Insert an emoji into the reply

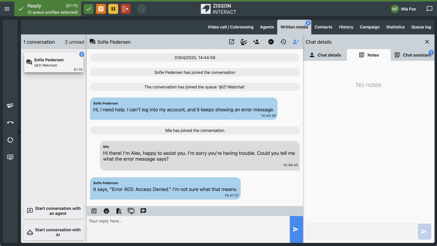click(x=107, y=211)
